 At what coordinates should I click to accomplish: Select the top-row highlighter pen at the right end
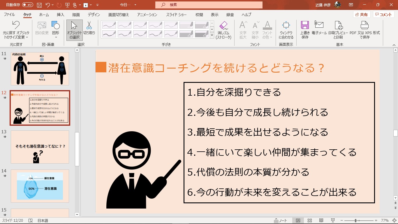202,25
